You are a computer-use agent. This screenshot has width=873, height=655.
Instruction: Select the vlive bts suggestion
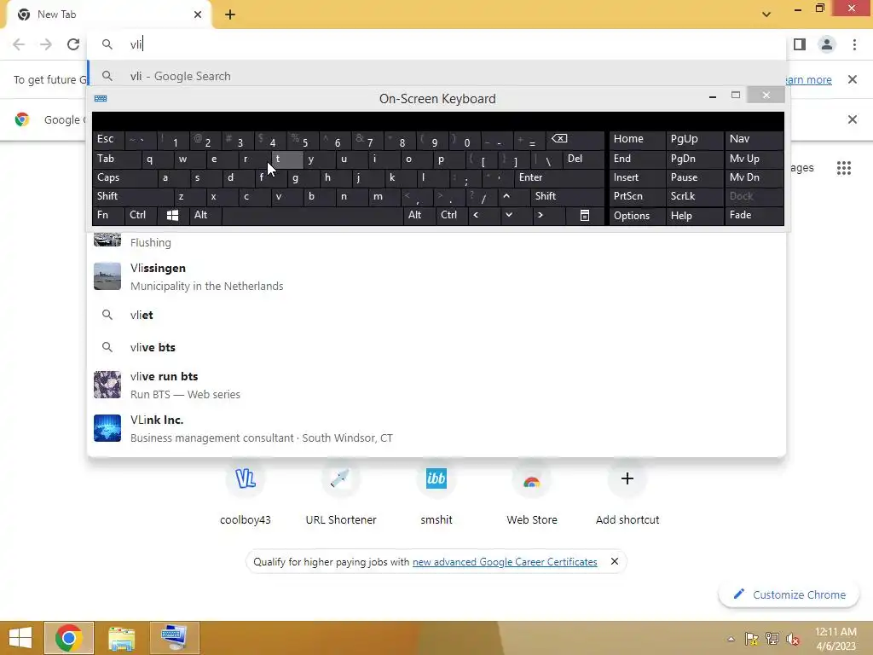436,347
